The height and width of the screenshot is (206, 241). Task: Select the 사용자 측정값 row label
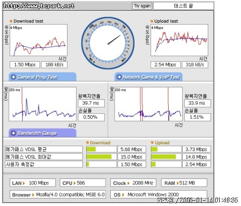(x=44, y=165)
